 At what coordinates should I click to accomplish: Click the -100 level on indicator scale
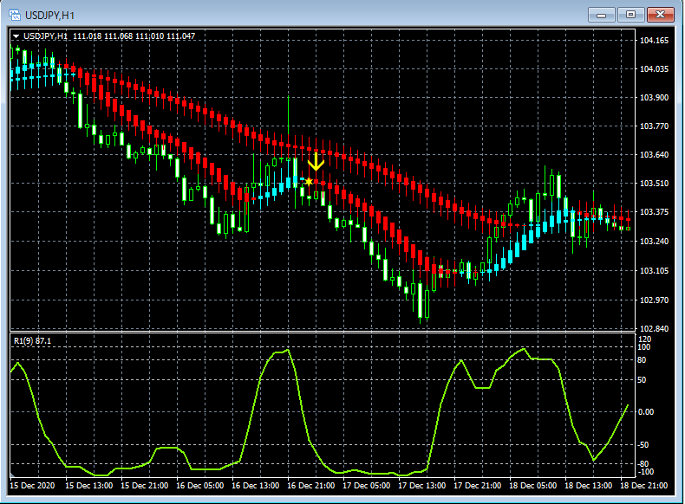(645, 472)
